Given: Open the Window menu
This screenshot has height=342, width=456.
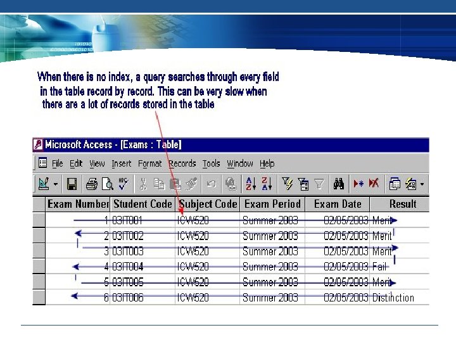Looking at the screenshot, I should tap(240, 164).
